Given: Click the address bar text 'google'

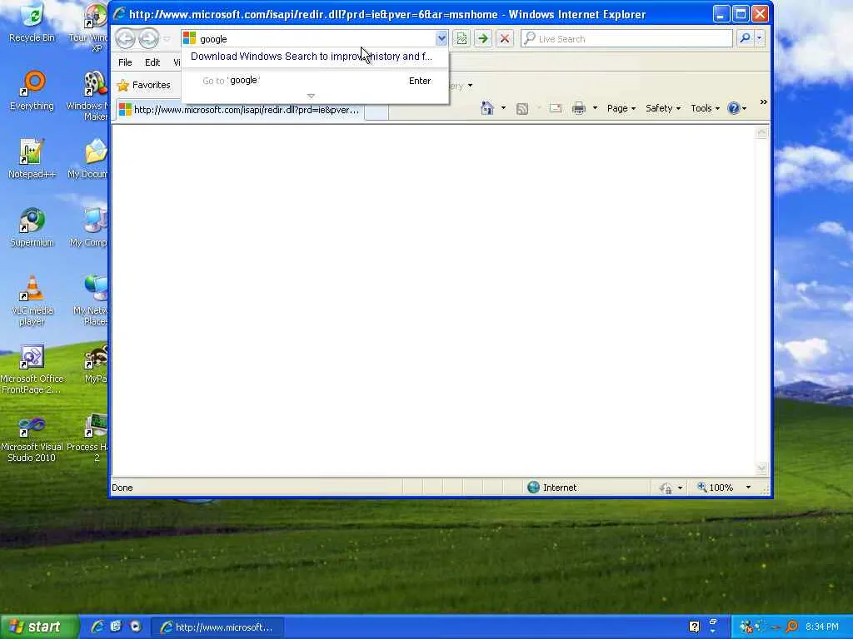Looking at the screenshot, I should (213, 39).
